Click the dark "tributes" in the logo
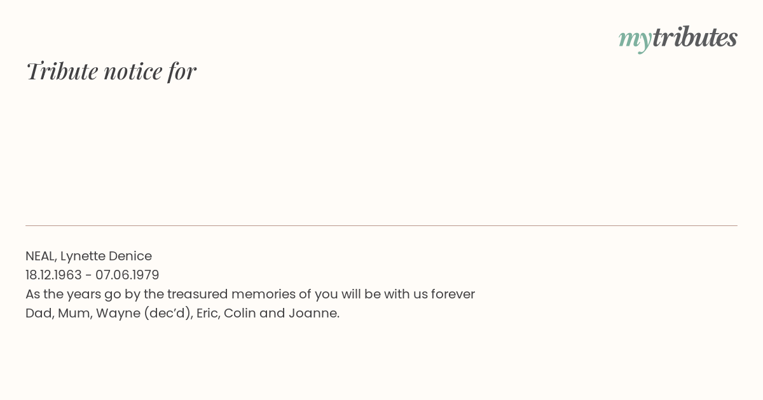 [694, 37]
